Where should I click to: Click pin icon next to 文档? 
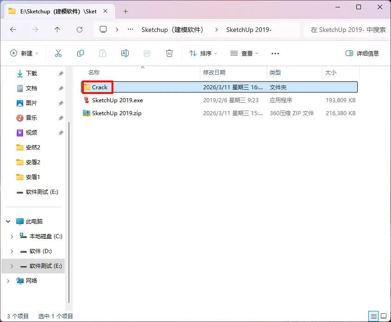click(61, 88)
